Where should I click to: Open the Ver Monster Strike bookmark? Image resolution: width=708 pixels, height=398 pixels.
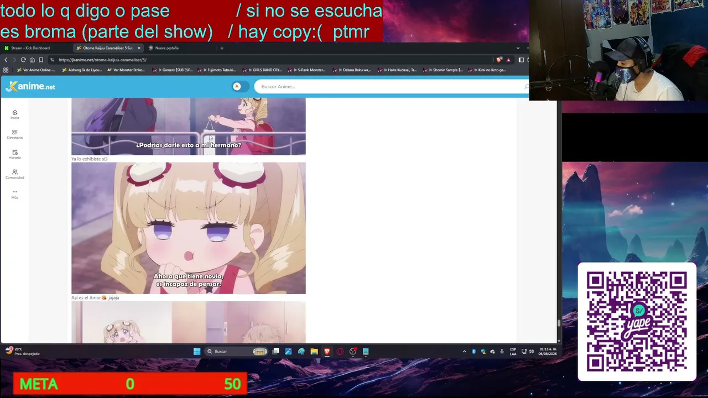click(126, 70)
